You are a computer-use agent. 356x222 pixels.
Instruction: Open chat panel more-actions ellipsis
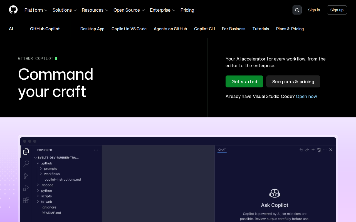[325, 150]
